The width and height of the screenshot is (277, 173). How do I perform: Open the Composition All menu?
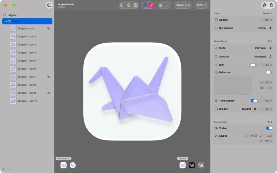coord(270,122)
